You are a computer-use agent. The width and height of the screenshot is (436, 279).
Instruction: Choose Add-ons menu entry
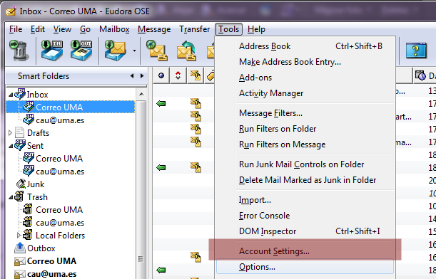305,78
